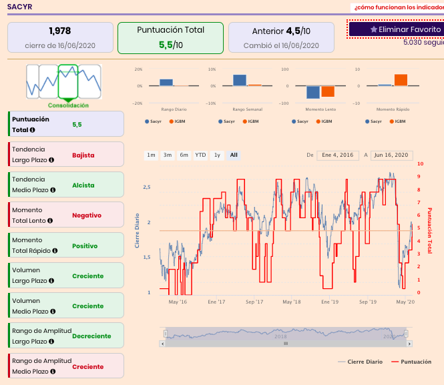Click the 5.030 seguidores text
The image size is (444, 385).
click(424, 43)
